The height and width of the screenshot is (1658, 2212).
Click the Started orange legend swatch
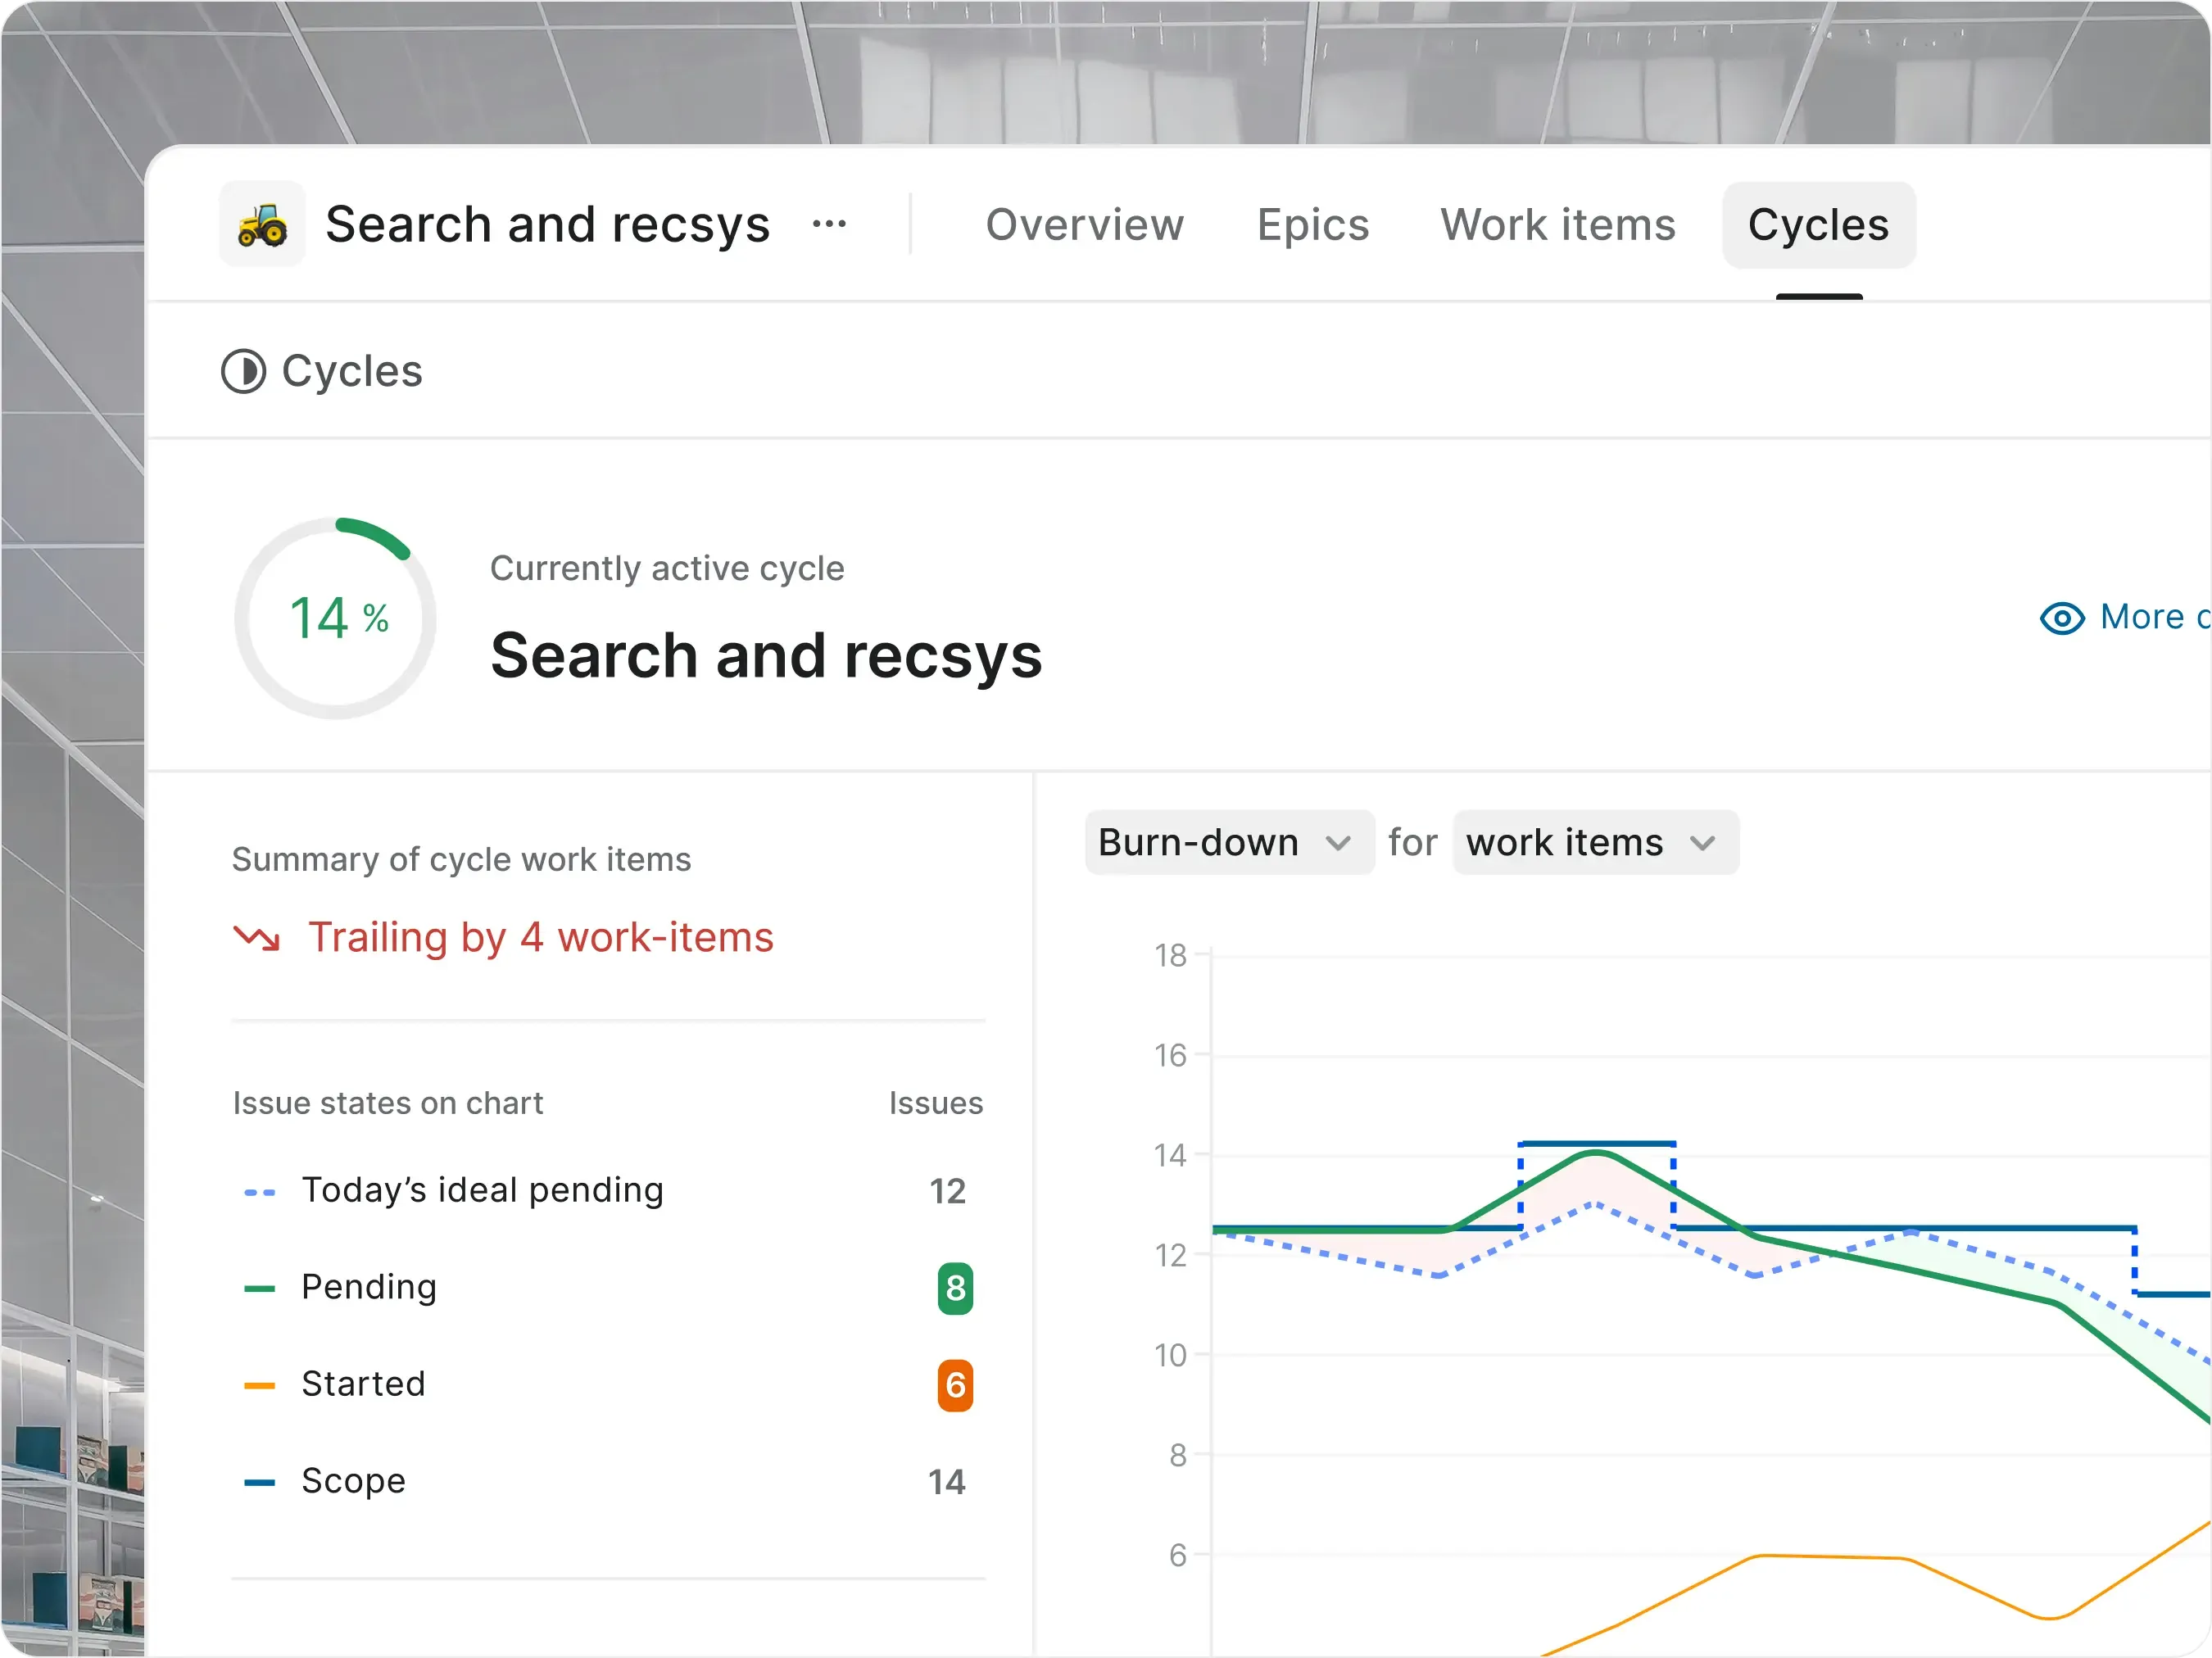(x=259, y=1385)
